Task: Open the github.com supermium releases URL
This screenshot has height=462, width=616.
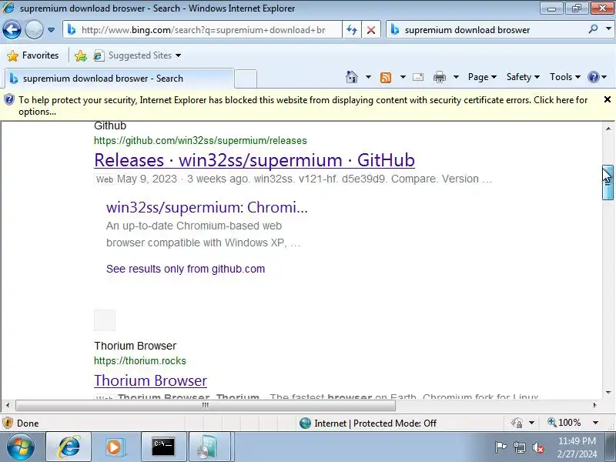Action: pos(200,141)
